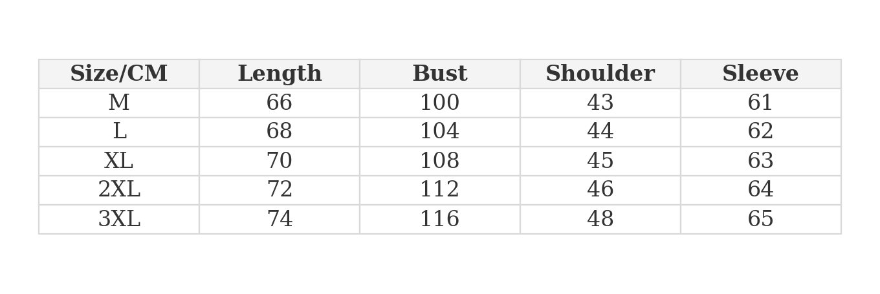Image resolution: width=880 pixels, height=294 pixels.
Task: Click the Size/CM column header
Action: 118,74
